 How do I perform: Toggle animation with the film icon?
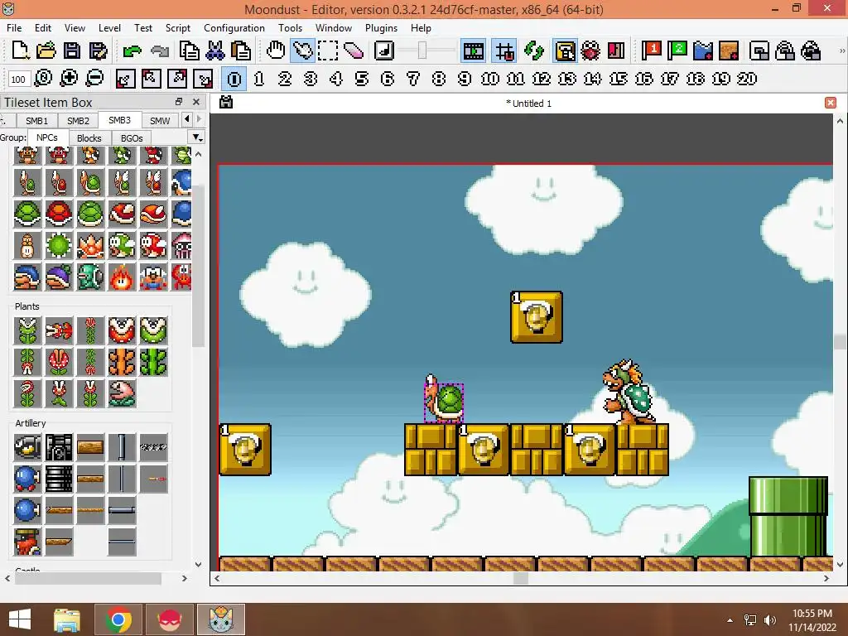pos(473,51)
